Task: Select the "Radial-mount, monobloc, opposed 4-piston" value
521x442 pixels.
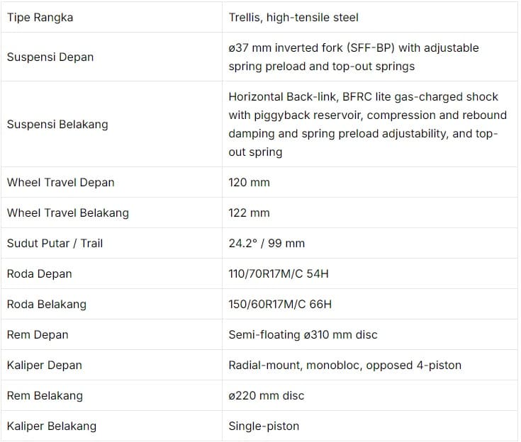Action: click(344, 365)
